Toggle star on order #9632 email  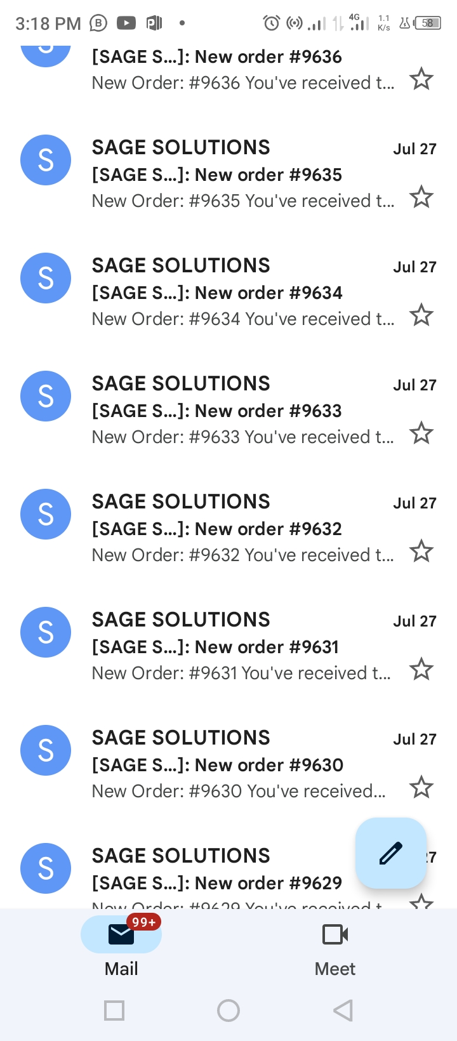(421, 552)
